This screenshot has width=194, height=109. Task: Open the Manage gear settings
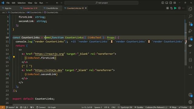point(190,102)
